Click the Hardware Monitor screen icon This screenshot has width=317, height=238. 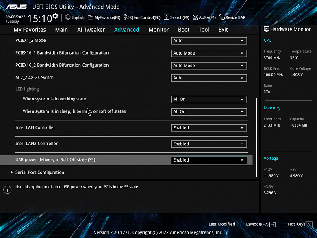pos(267,29)
